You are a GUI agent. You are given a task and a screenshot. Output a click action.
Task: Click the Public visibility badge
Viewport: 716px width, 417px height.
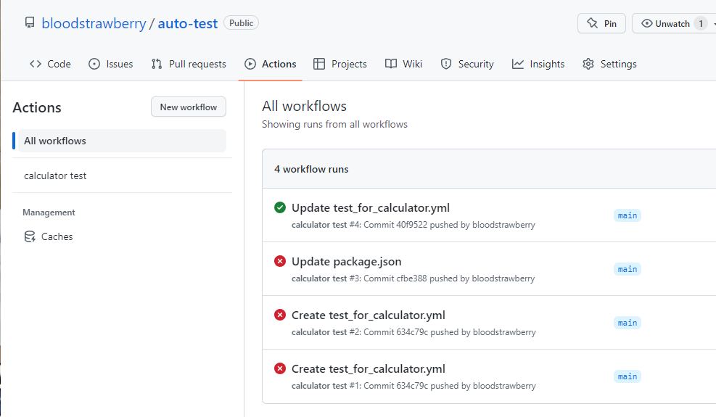coord(241,22)
